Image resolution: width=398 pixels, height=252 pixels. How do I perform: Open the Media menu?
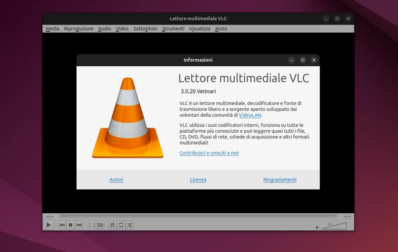(52, 28)
